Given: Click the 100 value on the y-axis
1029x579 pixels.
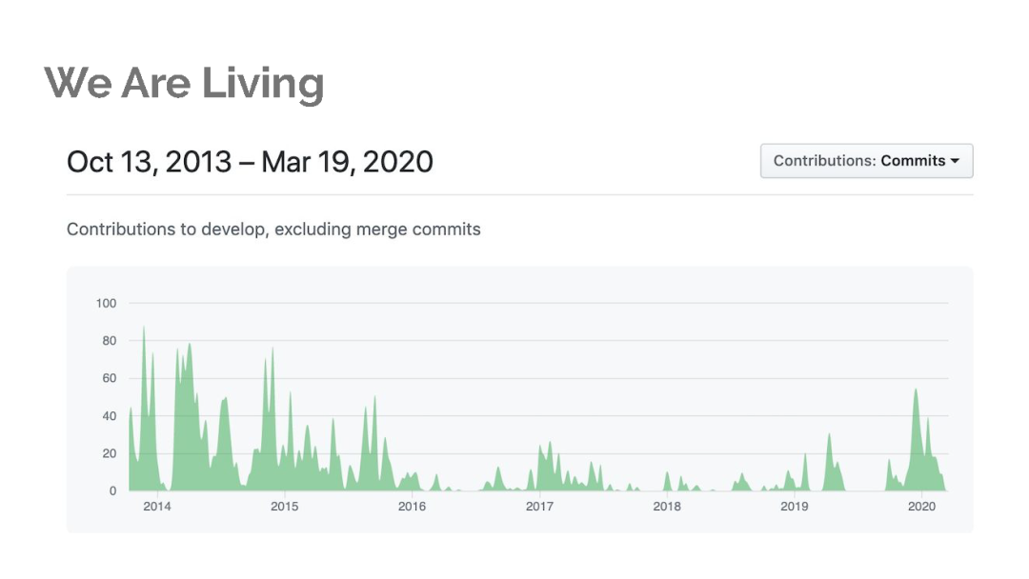Looking at the screenshot, I should tap(106, 304).
